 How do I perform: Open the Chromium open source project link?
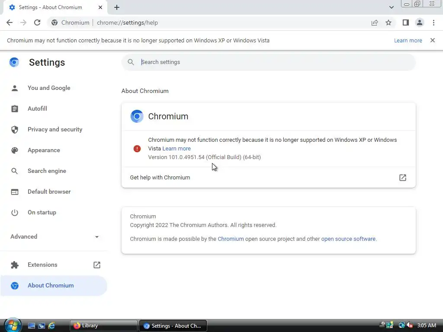(231, 239)
